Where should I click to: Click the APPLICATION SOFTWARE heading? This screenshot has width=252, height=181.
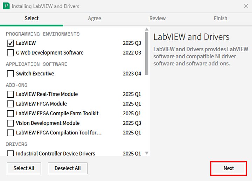[36, 64]
